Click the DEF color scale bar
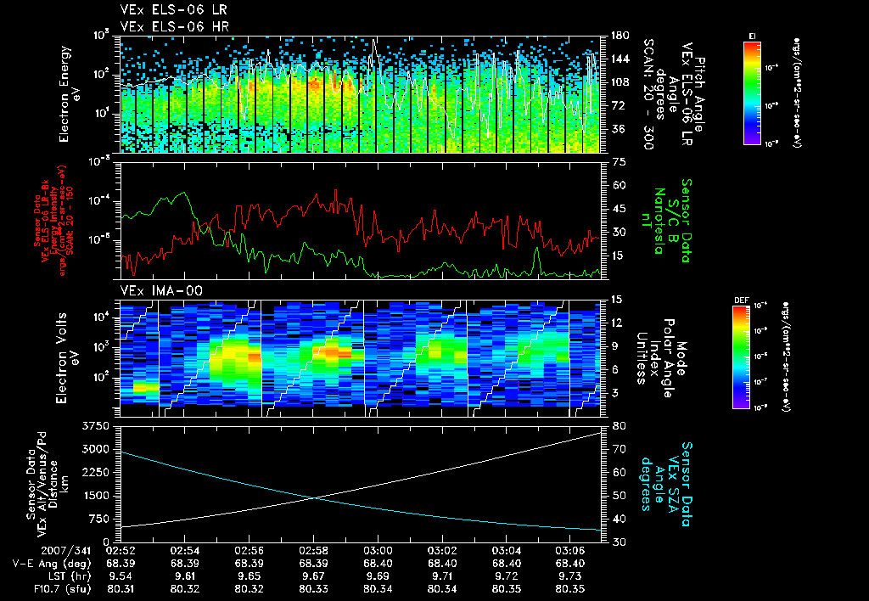Screen dimensions: 869x601 [x=741, y=357]
